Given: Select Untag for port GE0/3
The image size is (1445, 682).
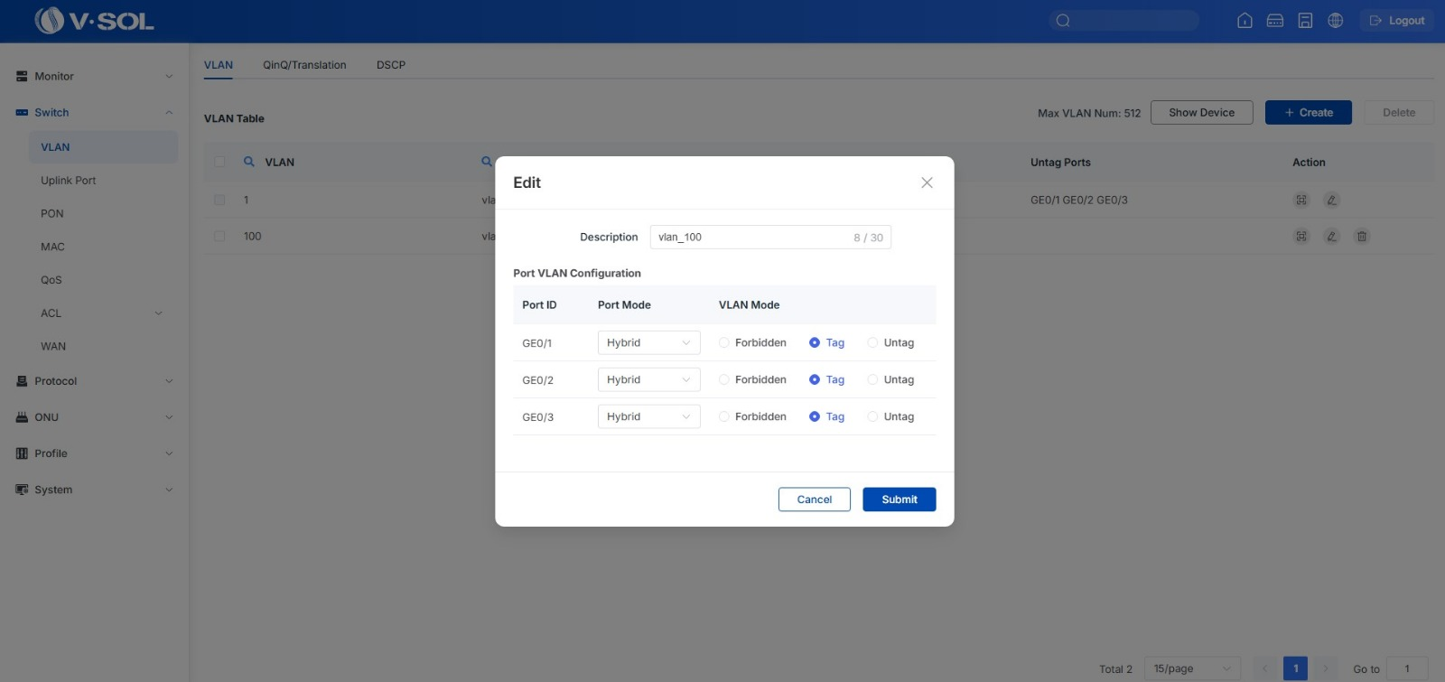Looking at the screenshot, I should pos(872,417).
